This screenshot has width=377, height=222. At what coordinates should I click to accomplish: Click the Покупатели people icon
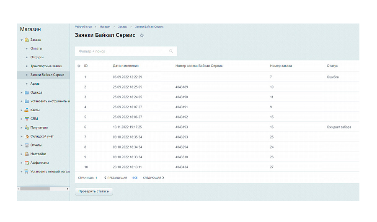pyautogui.click(x=27, y=128)
